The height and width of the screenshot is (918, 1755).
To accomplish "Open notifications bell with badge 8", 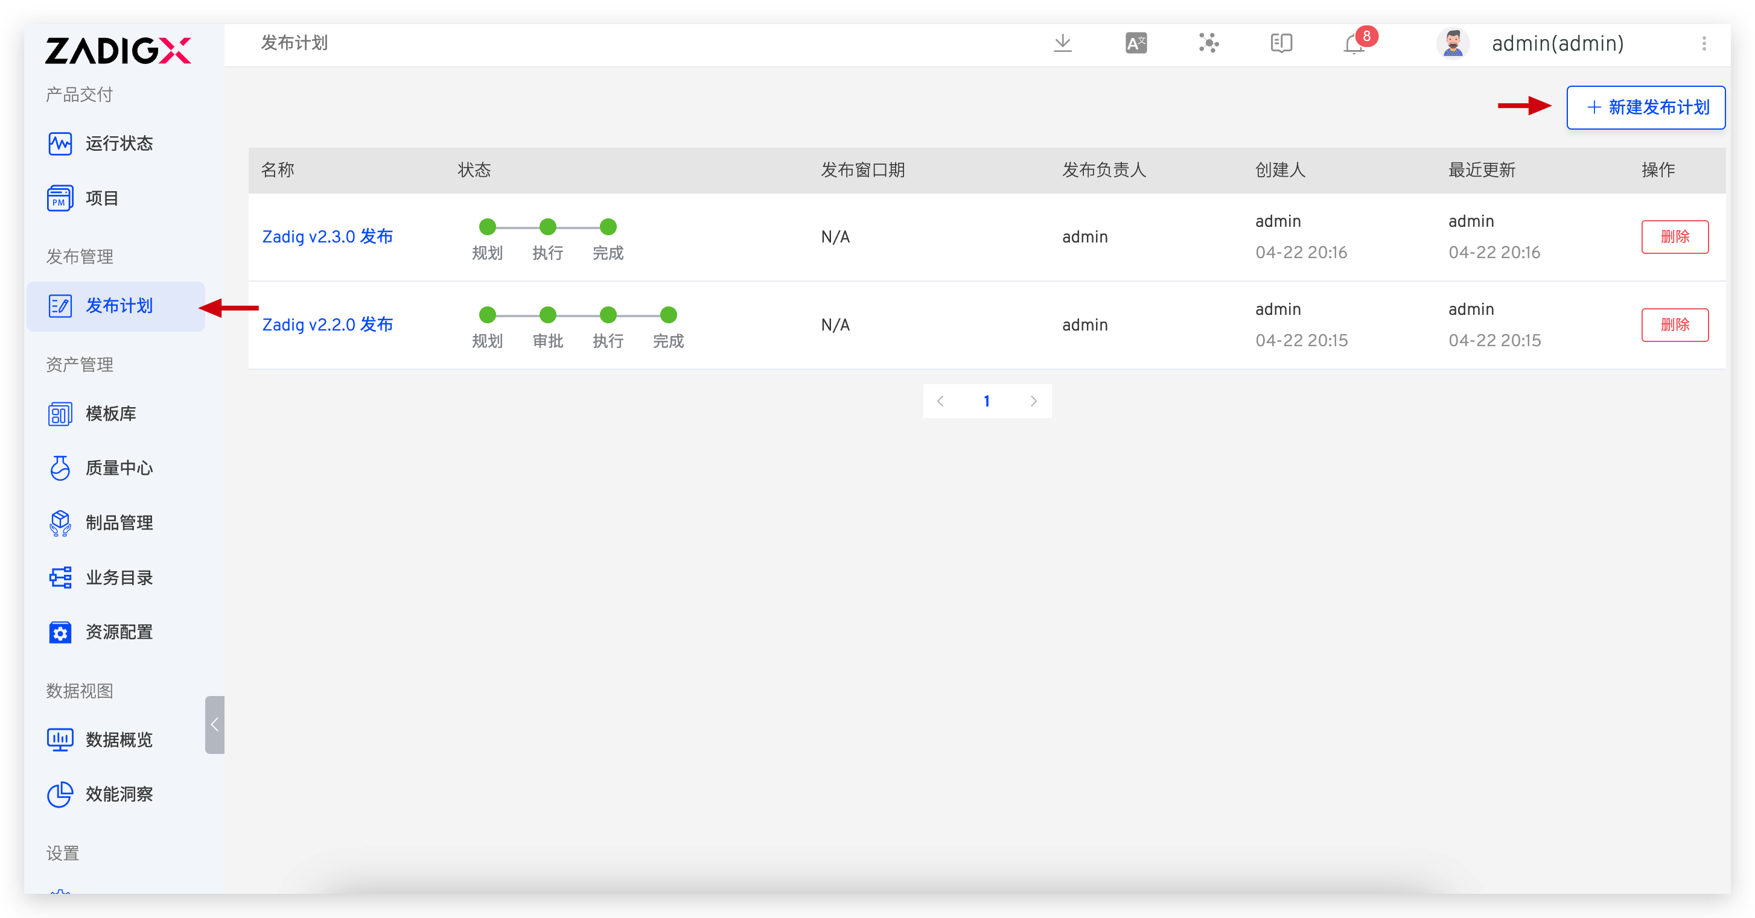I will pyautogui.click(x=1354, y=44).
